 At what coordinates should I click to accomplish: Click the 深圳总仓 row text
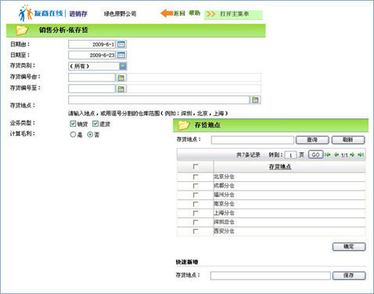(x=224, y=222)
